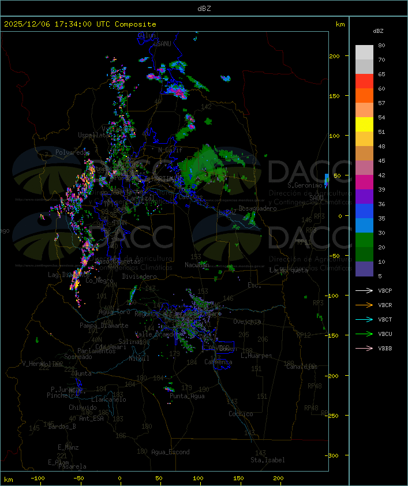The width and height of the screenshot is (408, 486).
Task: Click the VBCR legend label
Action: (385, 305)
